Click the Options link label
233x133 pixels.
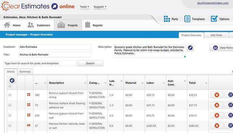pyautogui.click(x=224, y=19)
